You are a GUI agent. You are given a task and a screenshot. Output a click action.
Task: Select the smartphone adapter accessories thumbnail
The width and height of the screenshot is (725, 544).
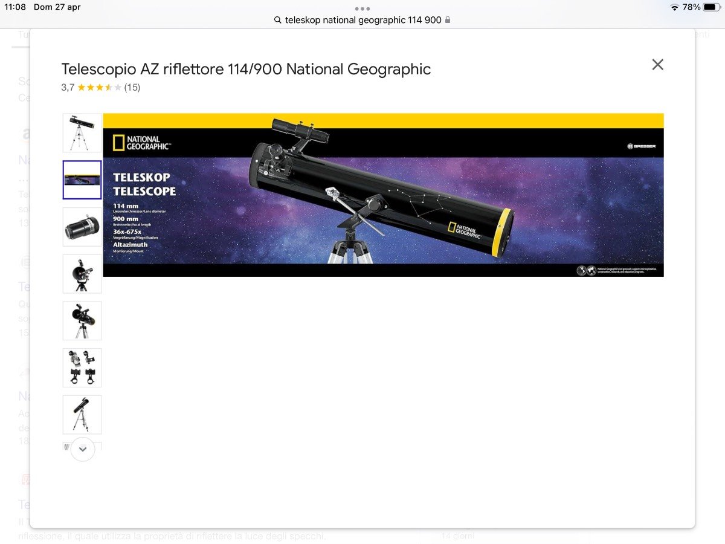tap(82, 368)
